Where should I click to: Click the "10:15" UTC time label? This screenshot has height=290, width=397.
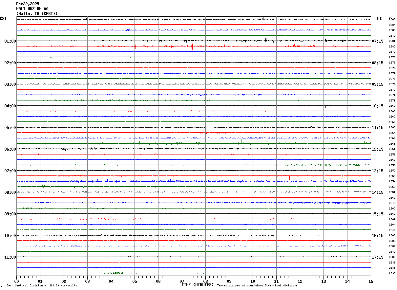click(378, 106)
